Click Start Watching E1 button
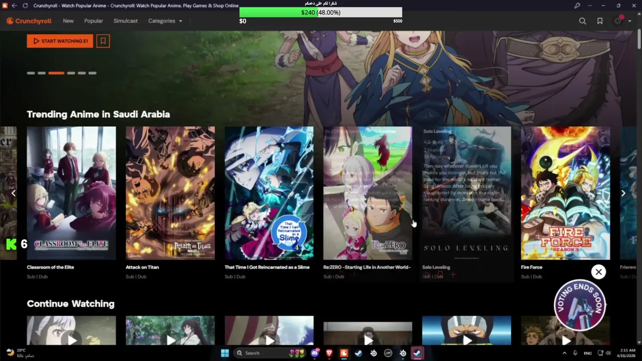 tap(60, 41)
